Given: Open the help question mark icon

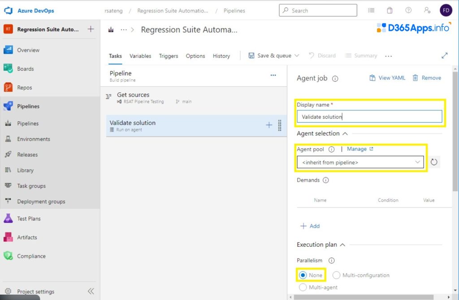Looking at the screenshot, I should (x=408, y=10).
